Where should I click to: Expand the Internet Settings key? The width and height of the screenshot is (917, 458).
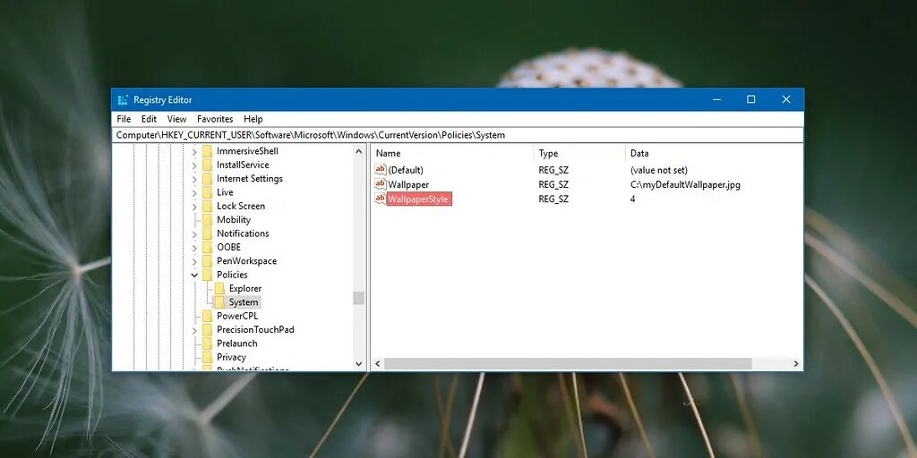(194, 179)
